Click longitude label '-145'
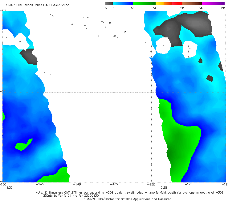 point(40,184)
